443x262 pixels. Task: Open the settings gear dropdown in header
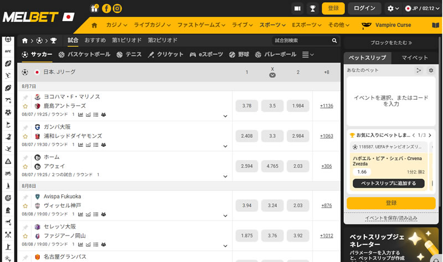[x=393, y=8]
